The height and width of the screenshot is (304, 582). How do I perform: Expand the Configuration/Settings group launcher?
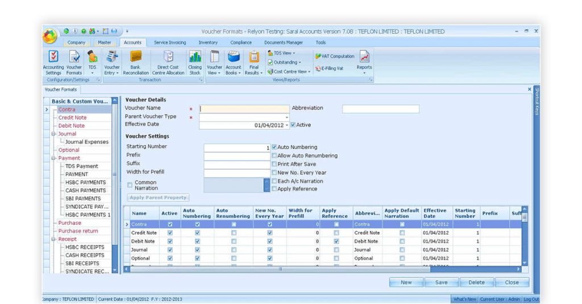[x=98, y=79]
